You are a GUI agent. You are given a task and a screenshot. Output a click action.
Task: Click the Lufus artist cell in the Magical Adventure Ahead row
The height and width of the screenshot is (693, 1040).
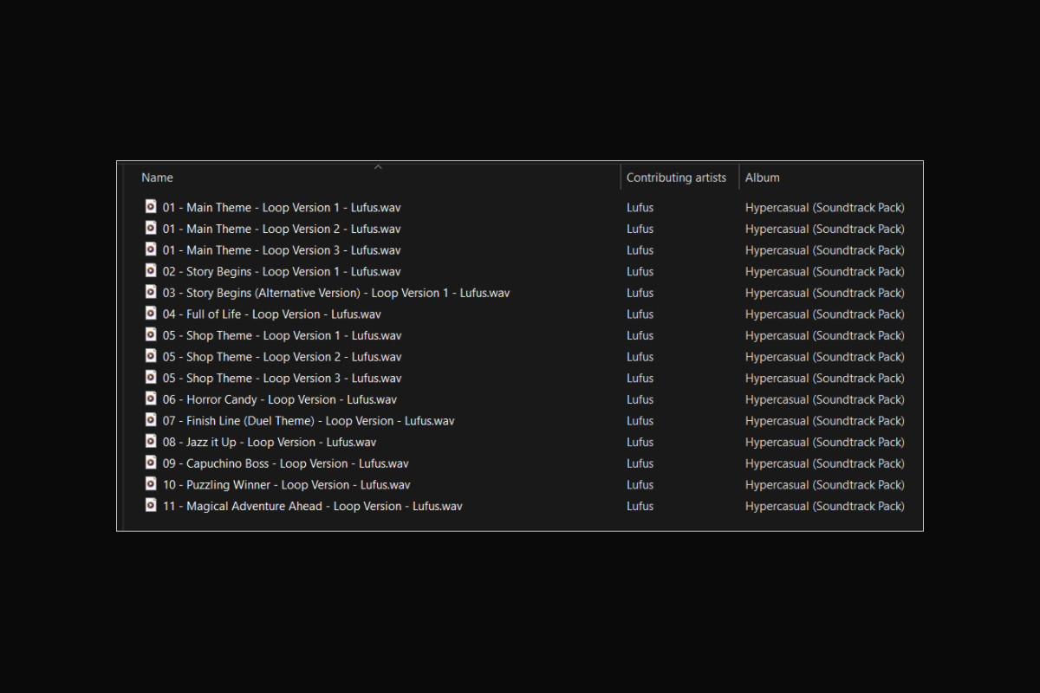click(640, 507)
